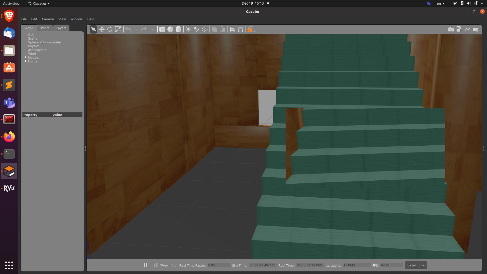Step the simulation forward

pos(155,265)
